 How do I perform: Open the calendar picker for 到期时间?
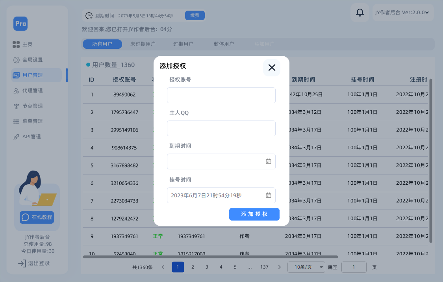[269, 161]
